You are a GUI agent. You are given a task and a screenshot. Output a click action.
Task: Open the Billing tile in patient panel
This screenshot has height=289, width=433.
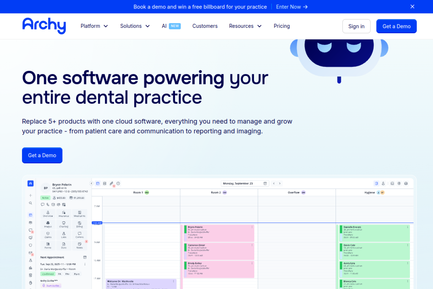[79, 224]
